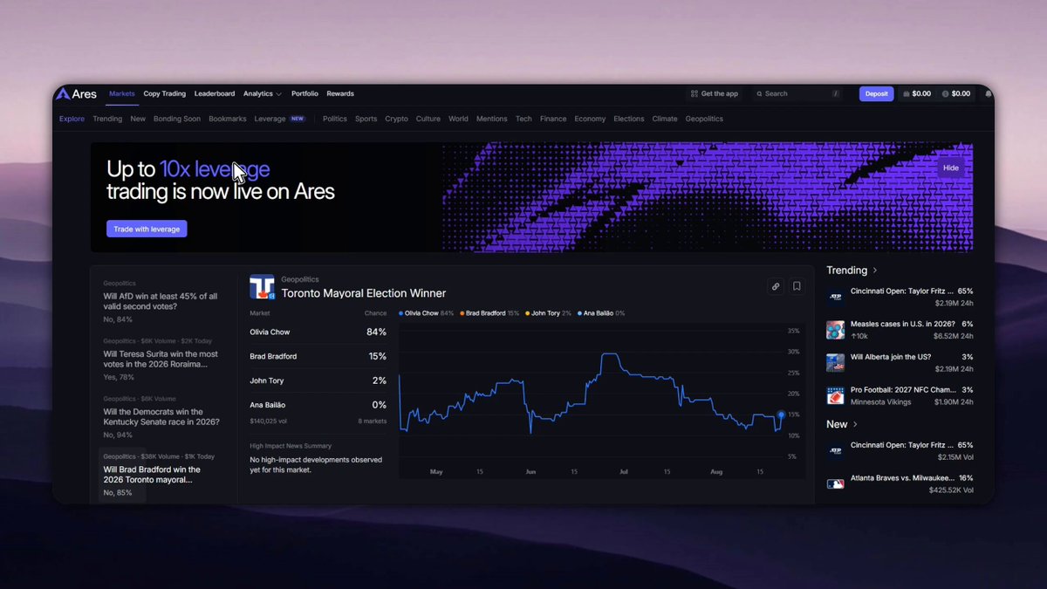The image size is (1047, 589).
Task: Expand the Trending section chevron
Action: pyautogui.click(x=875, y=271)
